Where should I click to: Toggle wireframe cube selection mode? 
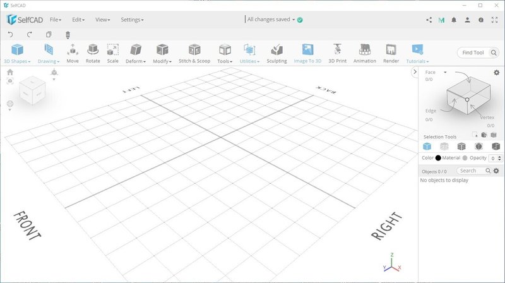(x=444, y=147)
